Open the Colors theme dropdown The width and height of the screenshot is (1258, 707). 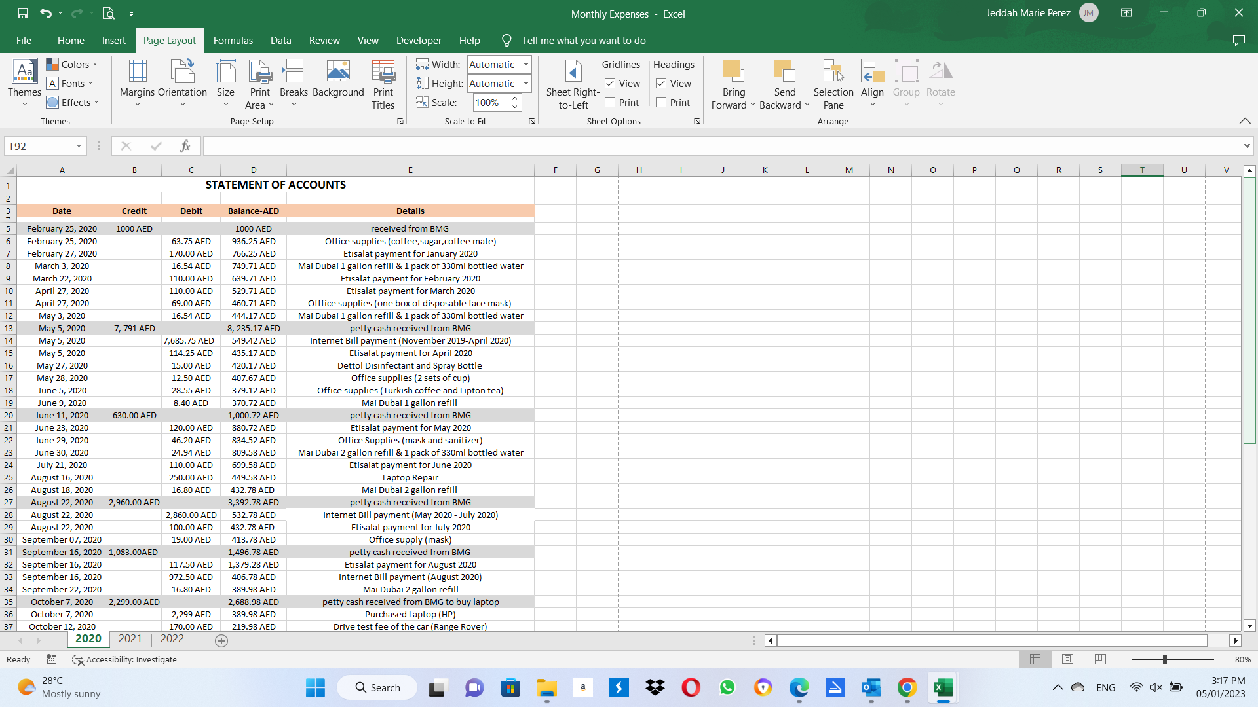pyautogui.click(x=72, y=64)
